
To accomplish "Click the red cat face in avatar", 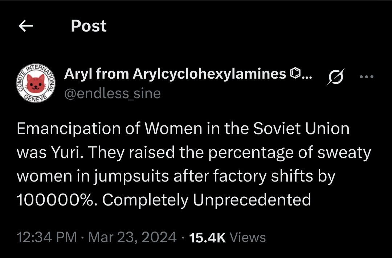I will tap(36, 84).
